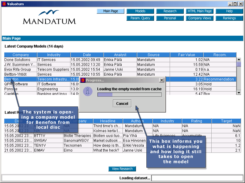Image resolution: width=245 pixels, height=183 pixels.
Task: Click the Telecom Suppliers industry cell
Action: (x=54, y=70)
